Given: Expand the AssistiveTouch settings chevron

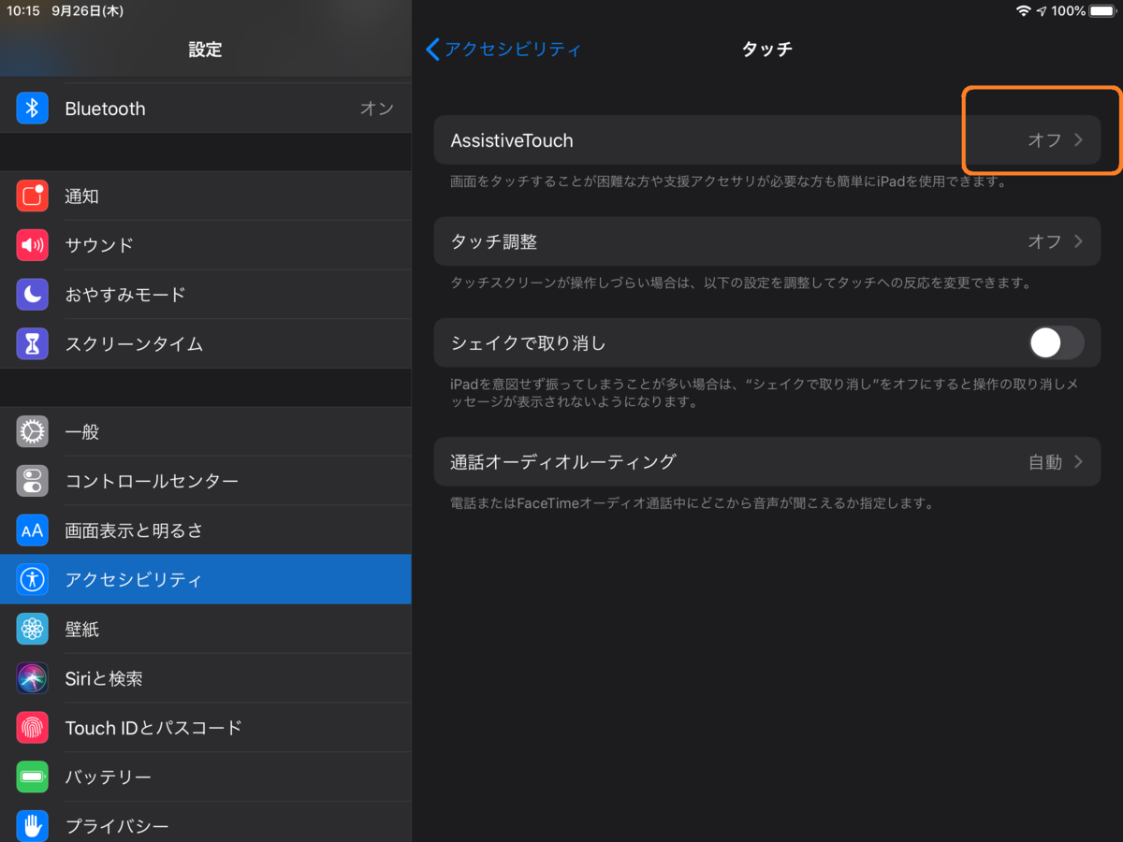Looking at the screenshot, I should tap(1078, 140).
